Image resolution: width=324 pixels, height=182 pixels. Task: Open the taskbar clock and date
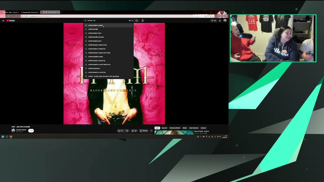coord(225,137)
